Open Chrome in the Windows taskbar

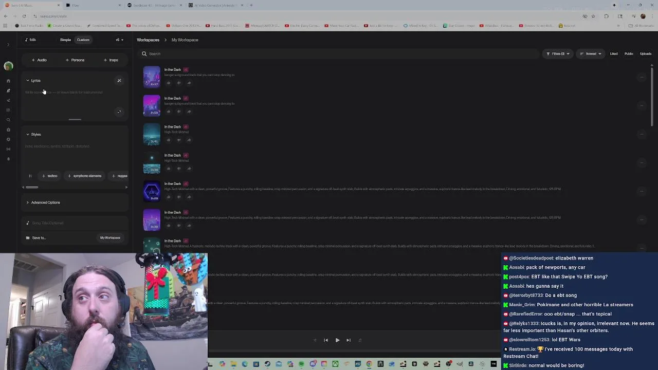tap(369, 364)
